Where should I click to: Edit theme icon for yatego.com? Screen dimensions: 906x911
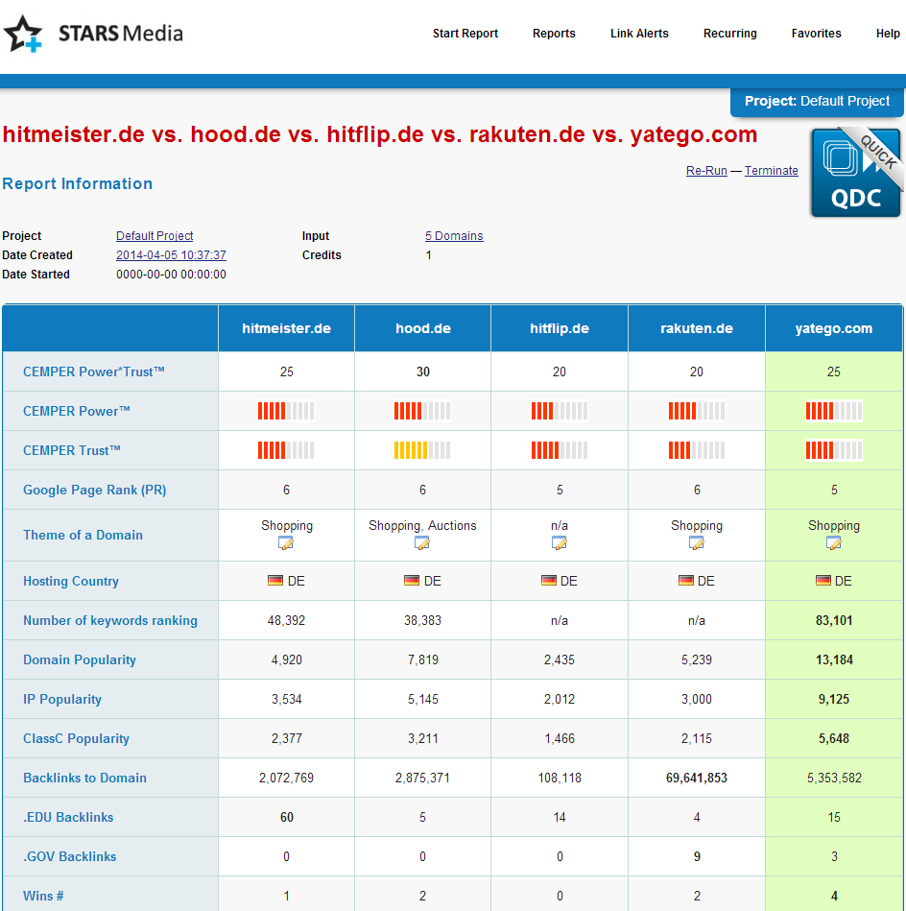pyautogui.click(x=833, y=543)
